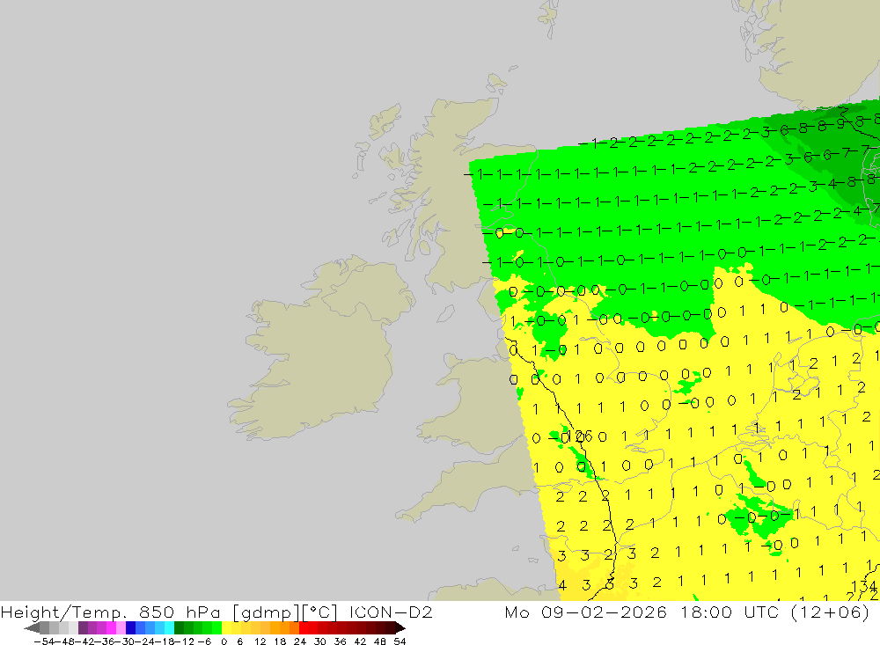Click the yellow legend swatch at 0
The image size is (880, 645).
pyautogui.click(x=227, y=628)
